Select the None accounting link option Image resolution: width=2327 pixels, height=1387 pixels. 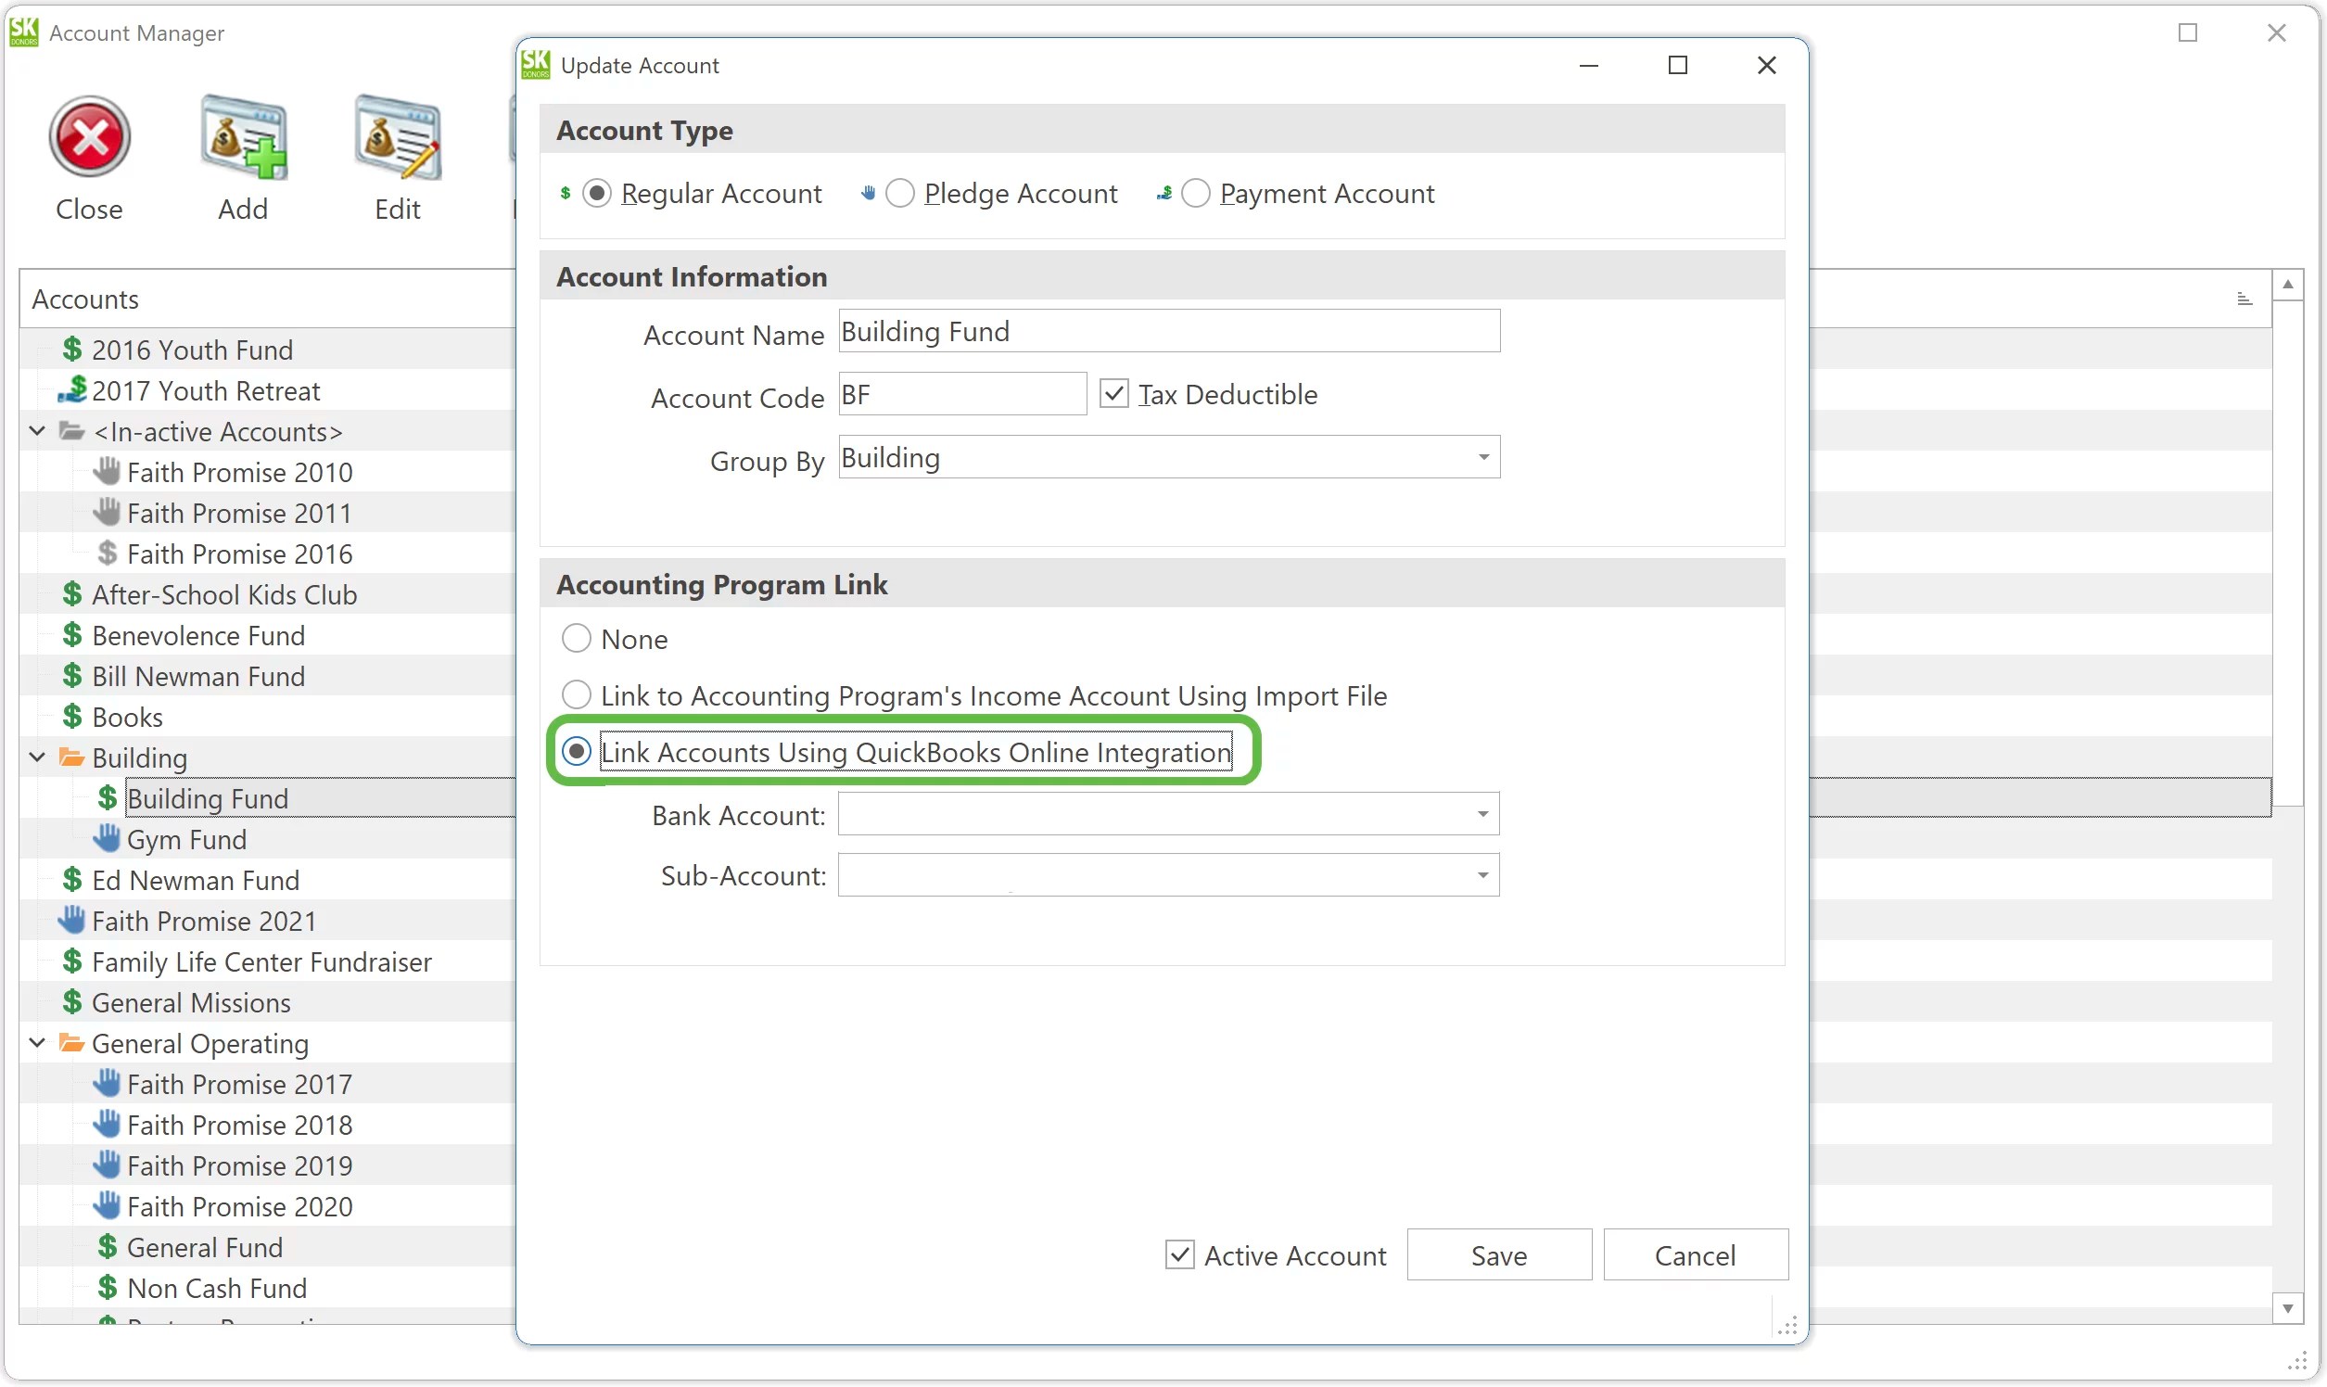[x=576, y=639]
